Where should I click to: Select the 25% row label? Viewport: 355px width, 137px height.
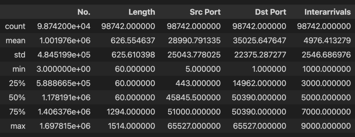17,84
